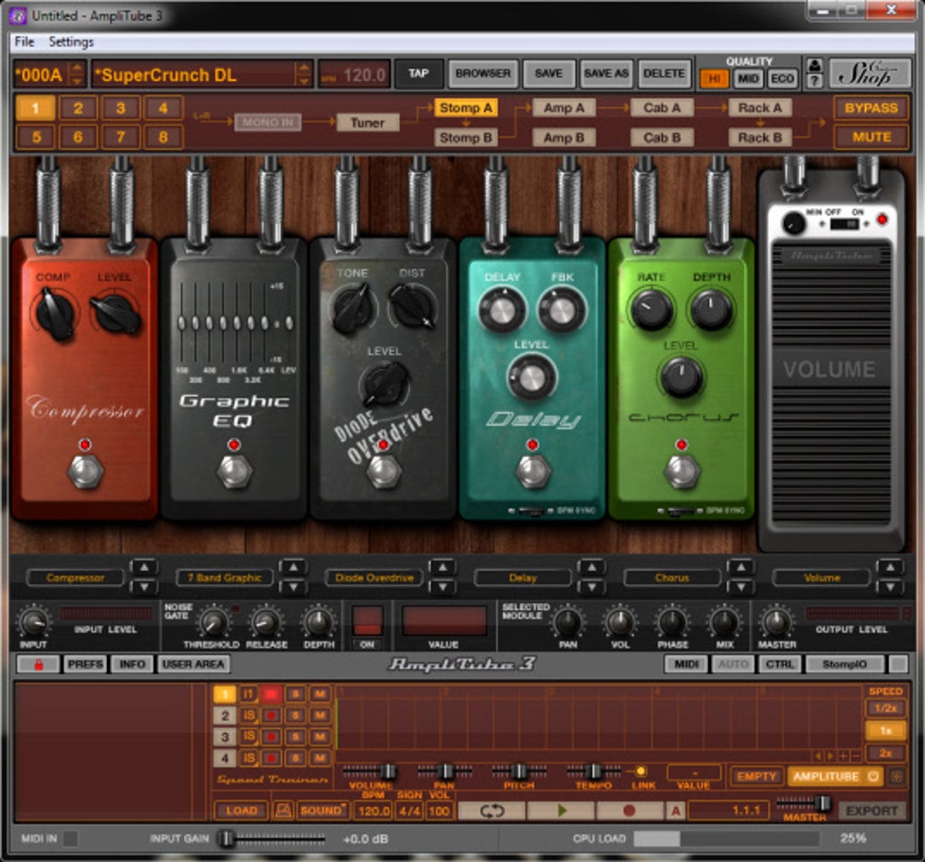Open the SOUND dropdown in recorder
This screenshot has width=925, height=862.
pos(323,810)
